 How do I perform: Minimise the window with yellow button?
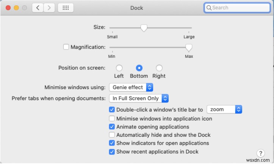coord(16,8)
